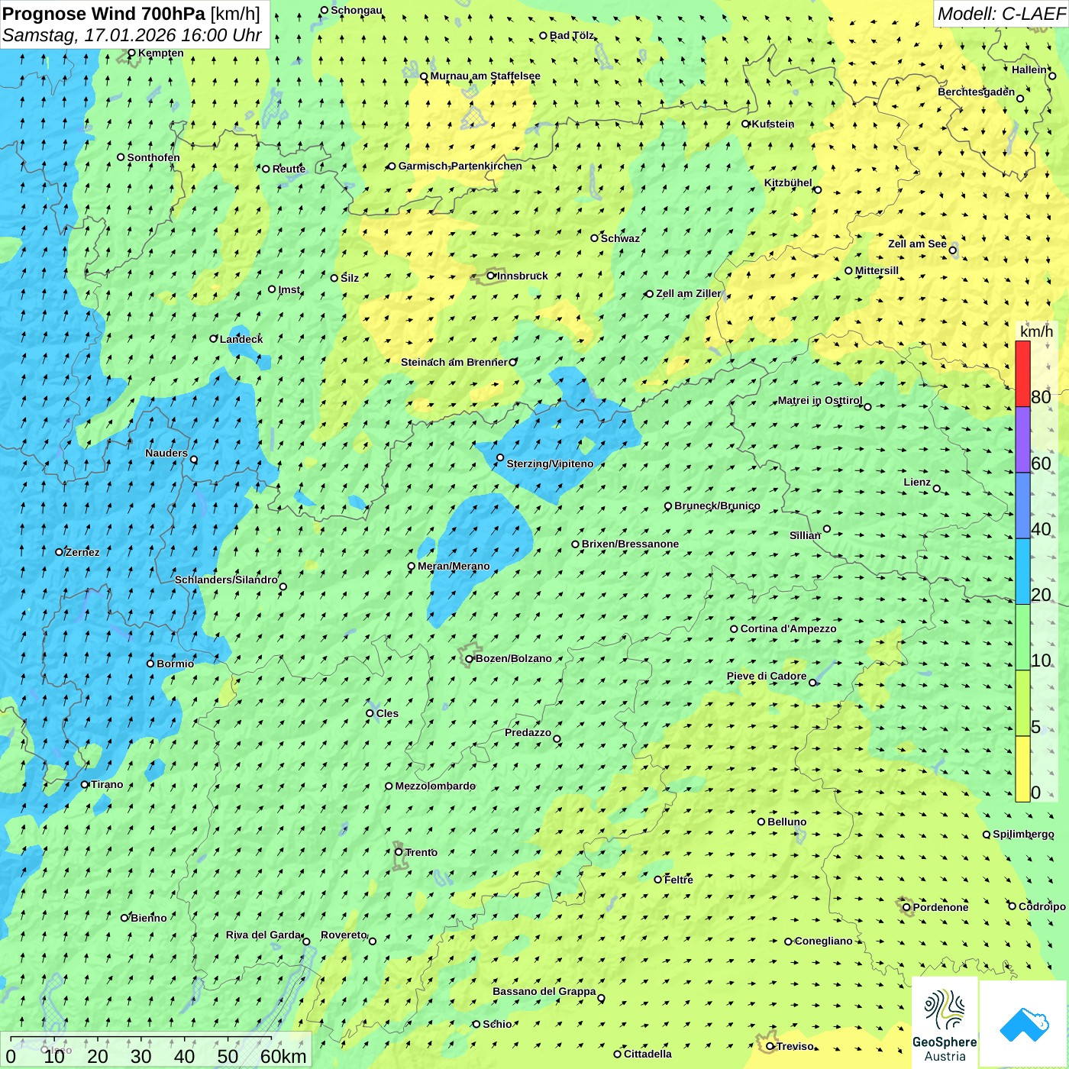Image resolution: width=1069 pixels, height=1069 pixels.
Task: Select the cyan legend band
Action: click(1022, 572)
